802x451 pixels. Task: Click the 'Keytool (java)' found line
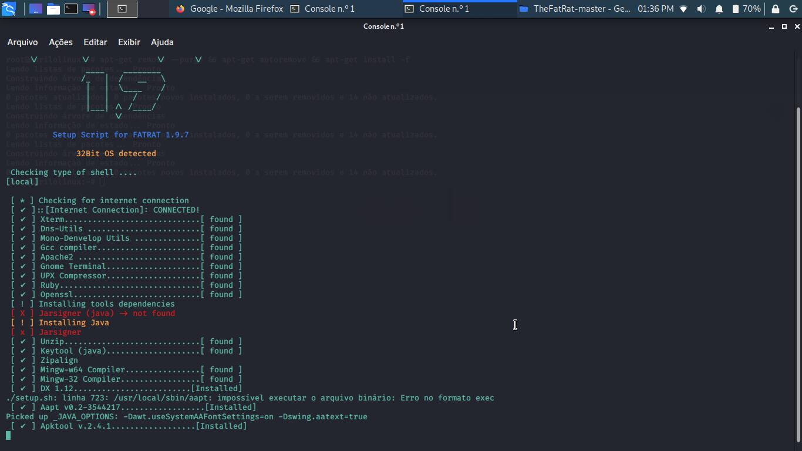pyautogui.click(x=126, y=351)
